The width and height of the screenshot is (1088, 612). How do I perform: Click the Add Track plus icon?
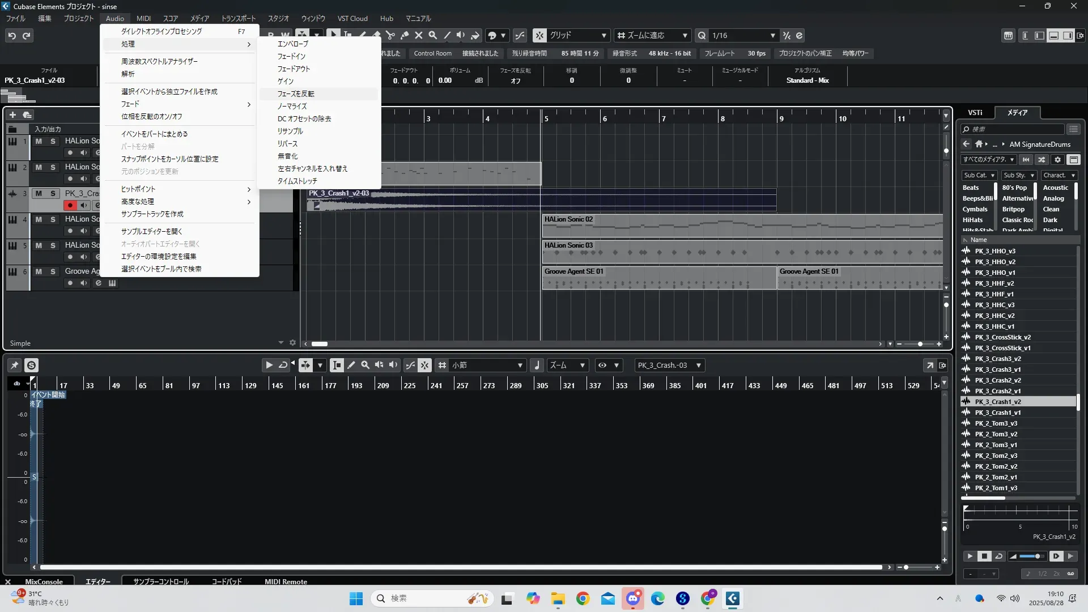12,114
